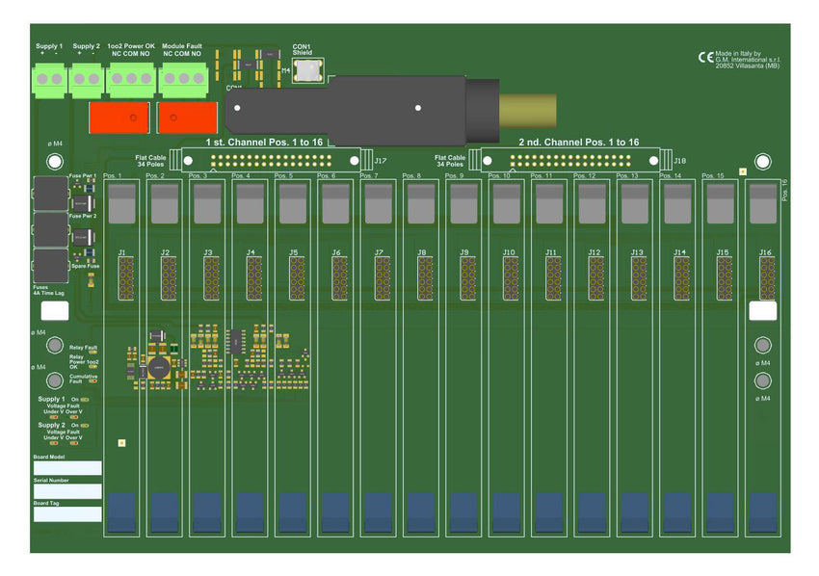Click the Supply 1 On LED
Screen dimensions: 819x576
point(85,399)
